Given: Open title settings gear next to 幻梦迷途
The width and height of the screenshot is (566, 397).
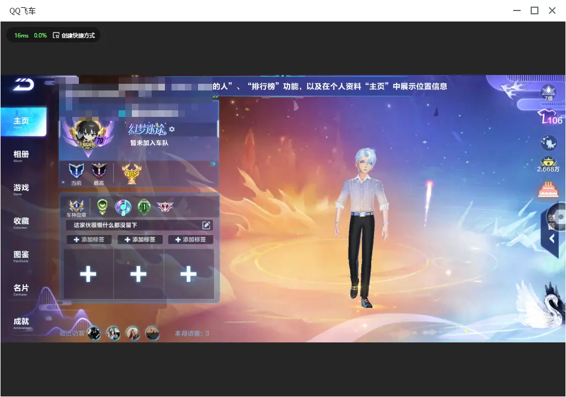Looking at the screenshot, I should click(172, 129).
